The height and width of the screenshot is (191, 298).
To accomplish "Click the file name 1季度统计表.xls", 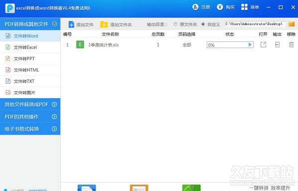I will pyautogui.click(x=103, y=45).
